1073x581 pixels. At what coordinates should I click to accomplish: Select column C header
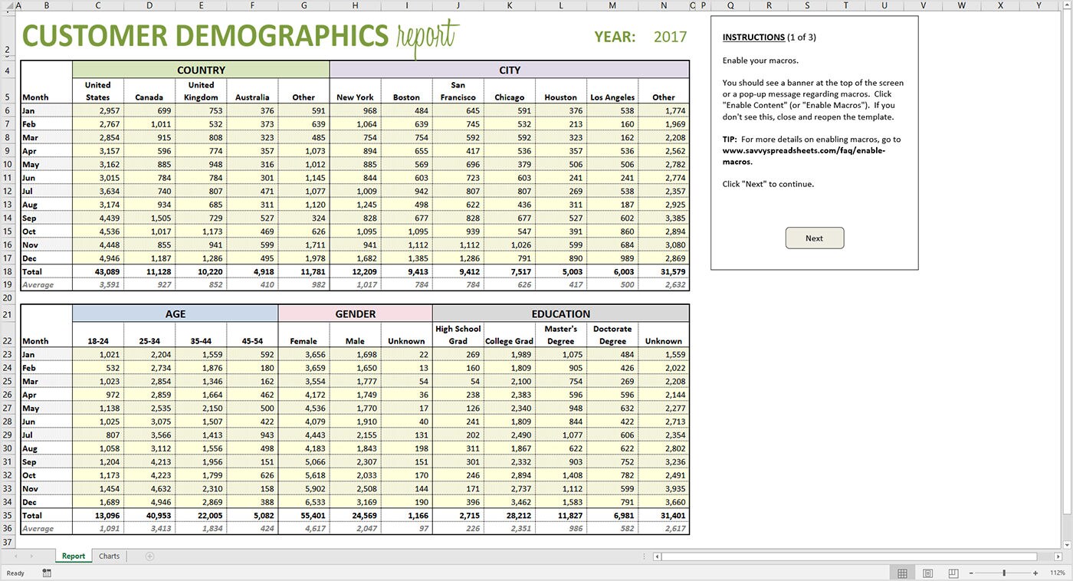coord(97,5)
